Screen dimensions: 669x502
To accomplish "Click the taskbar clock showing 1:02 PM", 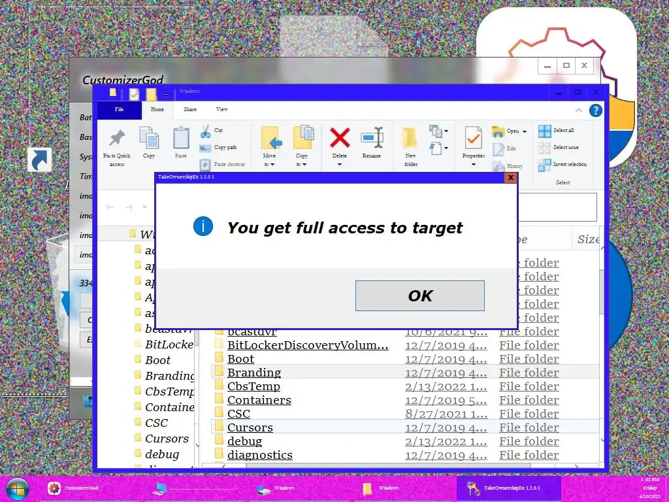I will (650, 488).
